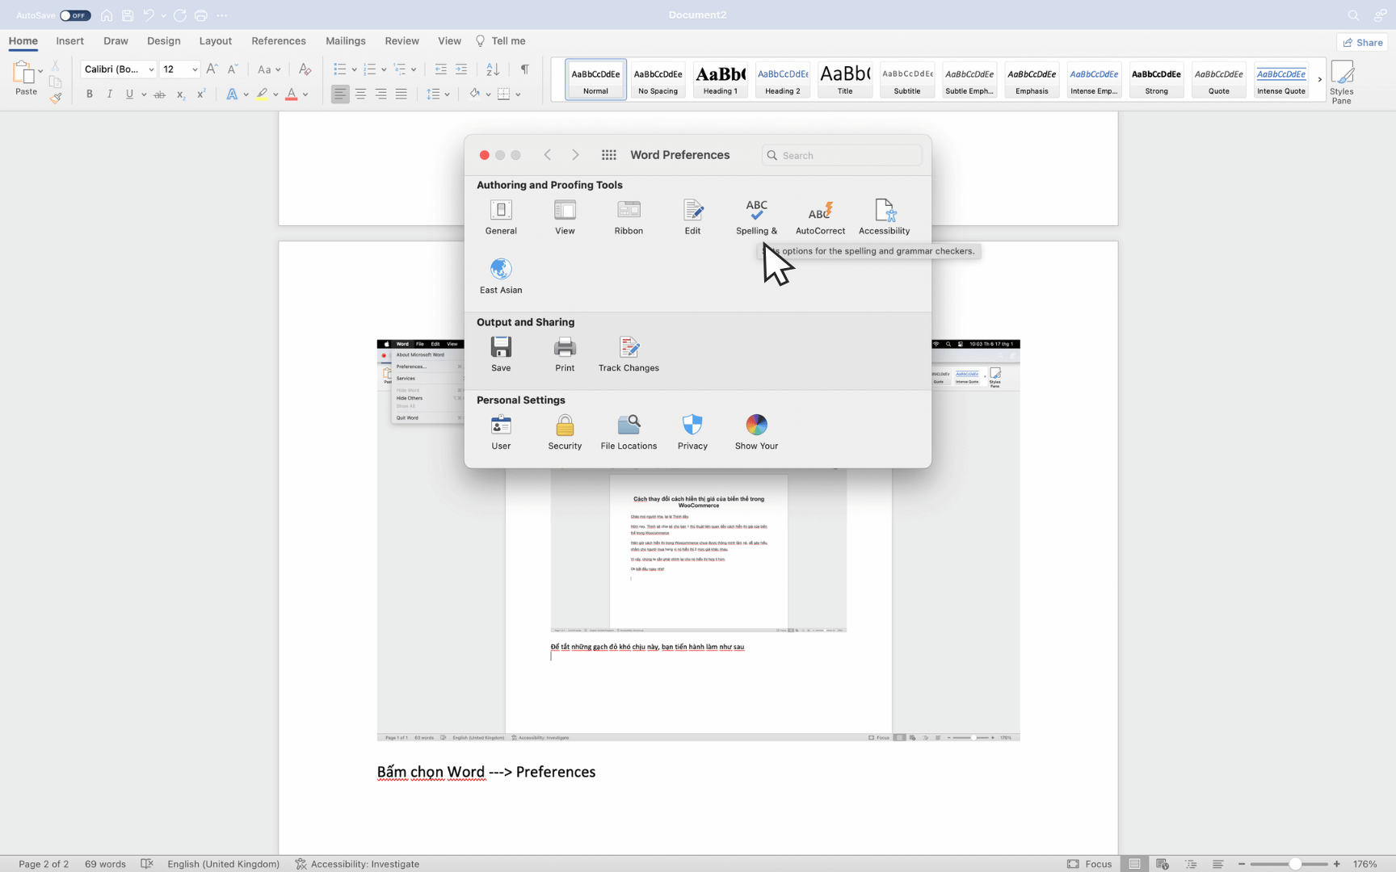Open Underline style dropdown arrow
1396x872 pixels.
point(144,94)
